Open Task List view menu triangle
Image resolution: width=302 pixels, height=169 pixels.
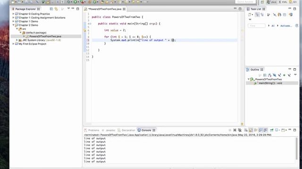pos(250,19)
